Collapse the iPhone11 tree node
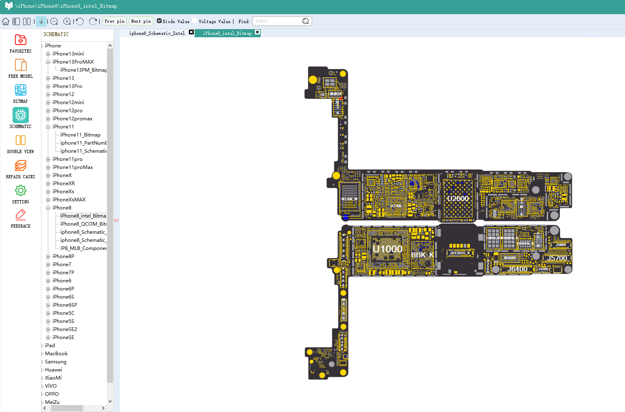Viewport: 625px width, 412px height. point(48,127)
